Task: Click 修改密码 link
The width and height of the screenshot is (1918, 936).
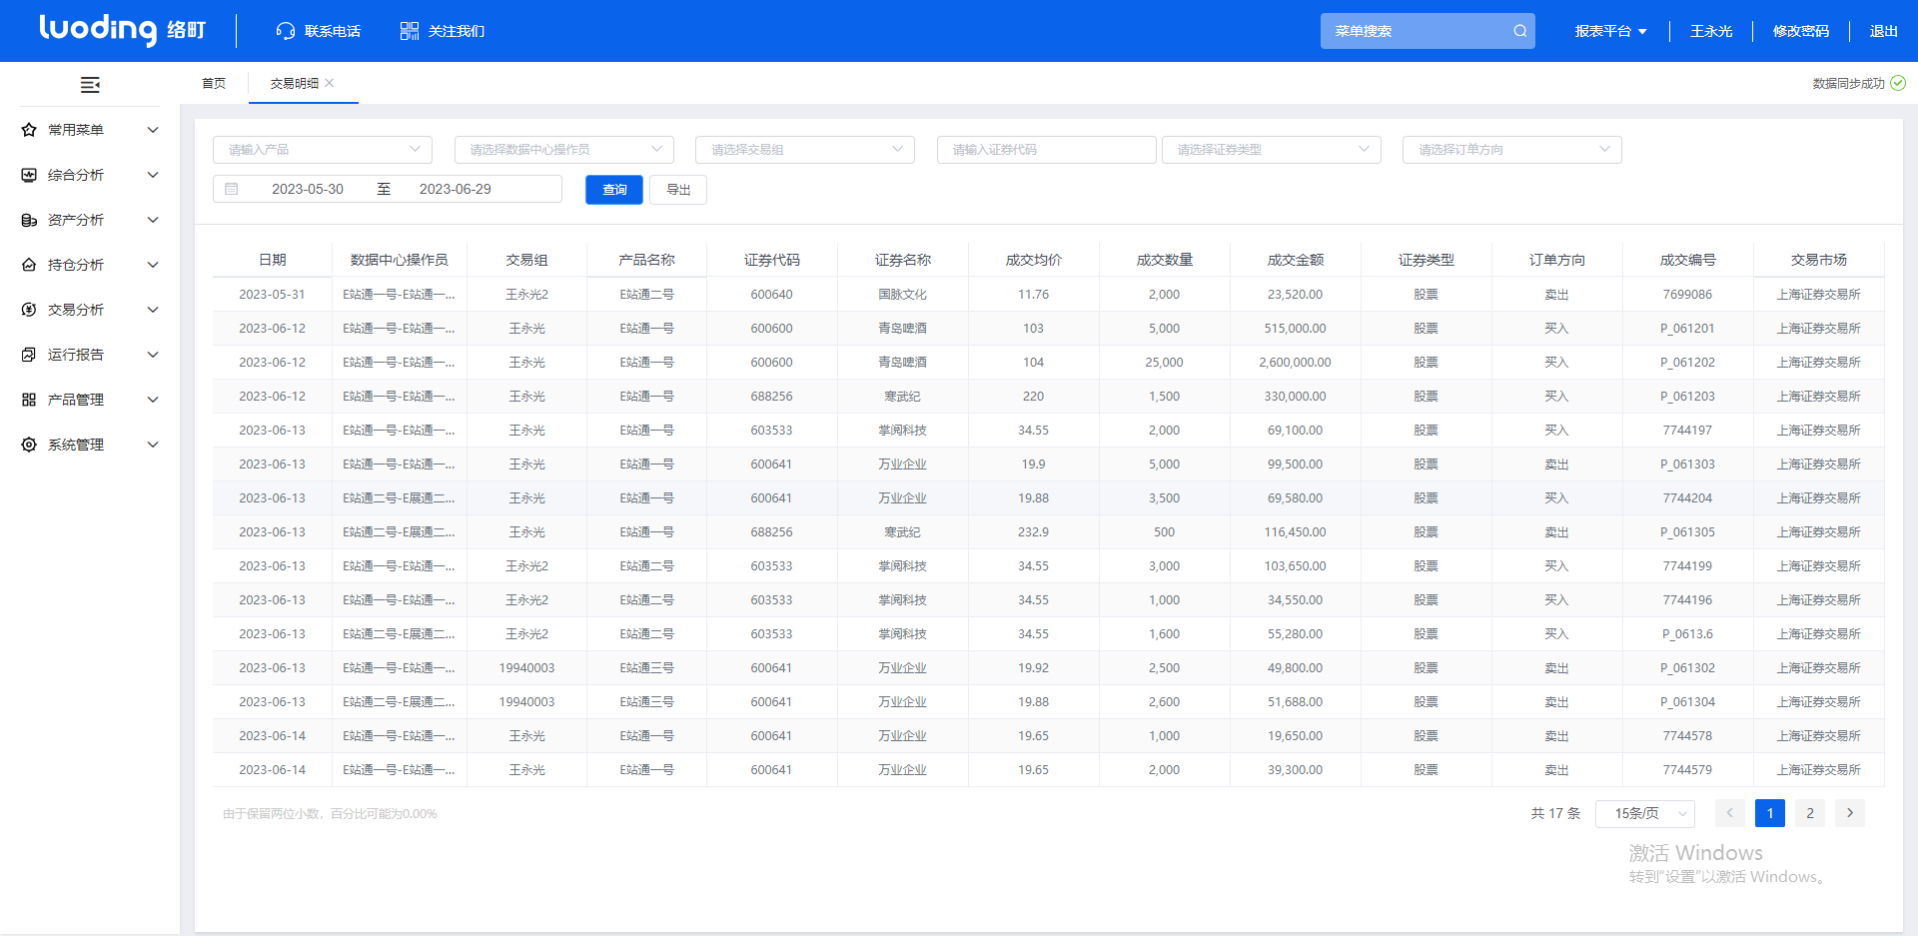Action: [x=1801, y=31]
